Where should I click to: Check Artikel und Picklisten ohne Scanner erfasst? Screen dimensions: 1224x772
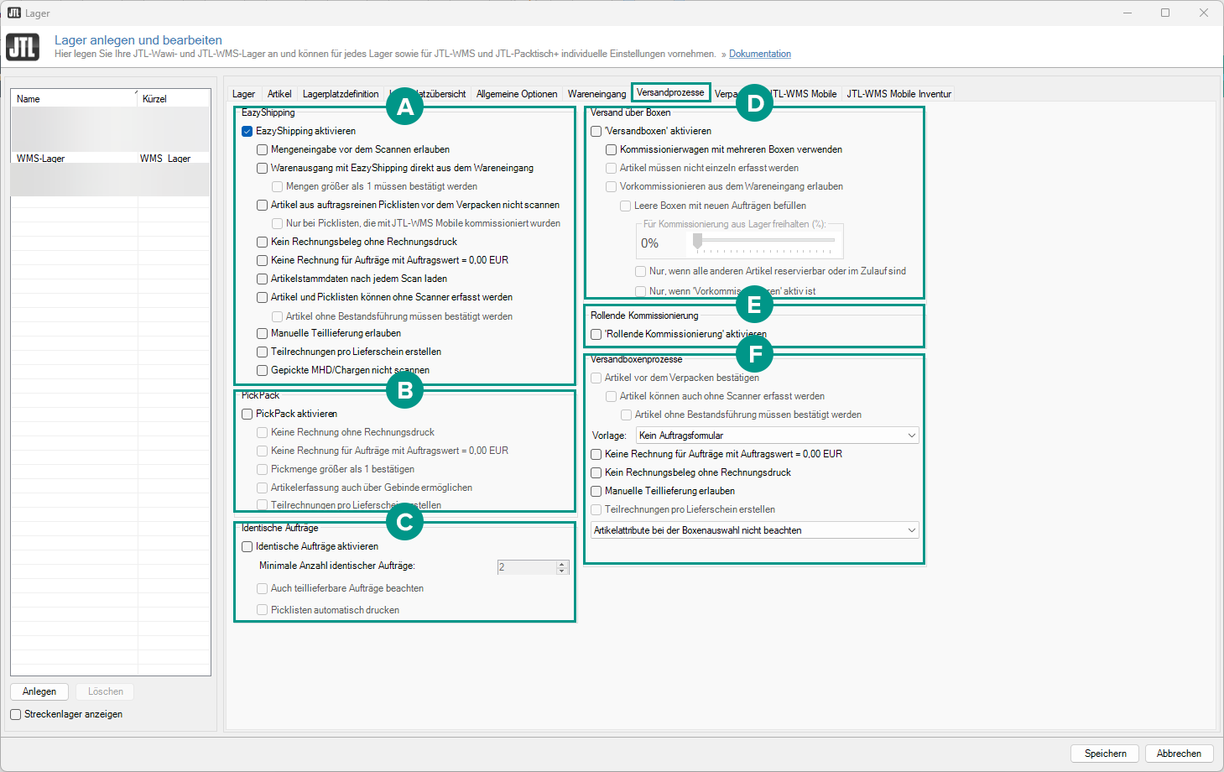[x=263, y=297]
